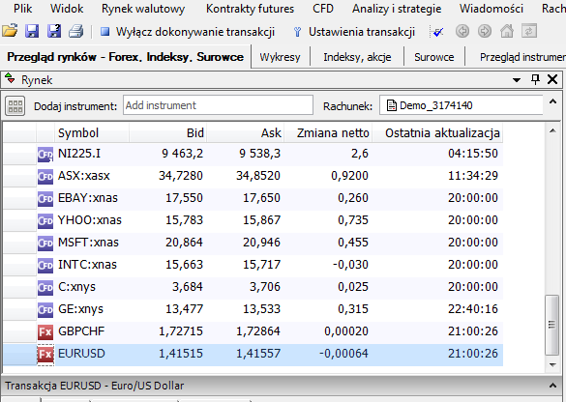Close the Rynek panel
The height and width of the screenshot is (402, 566).
(552, 79)
